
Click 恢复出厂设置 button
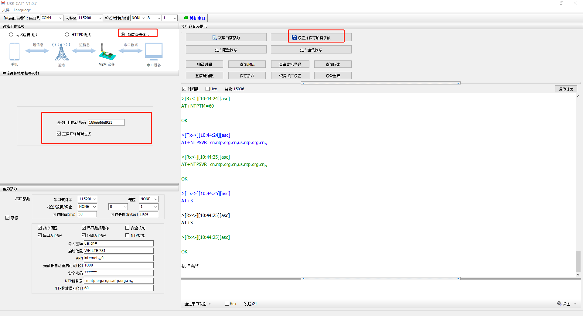click(x=290, y=75)
